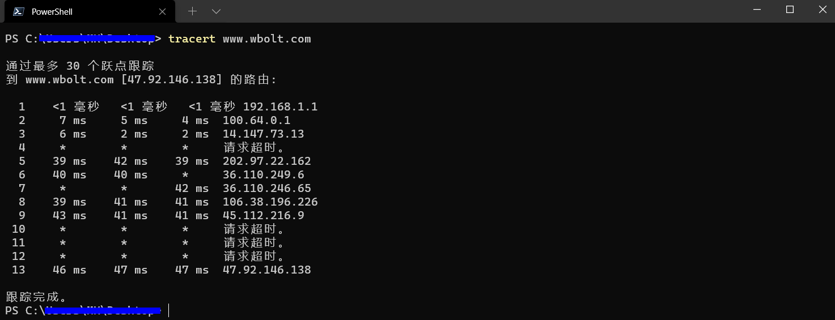
Task: Click hop 5 address 202.97.22.162
Action: click(x=266, y=161)
